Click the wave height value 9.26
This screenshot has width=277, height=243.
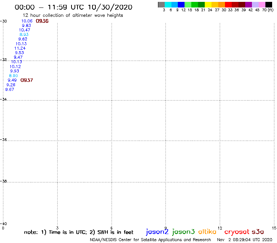tap(11, 85)
